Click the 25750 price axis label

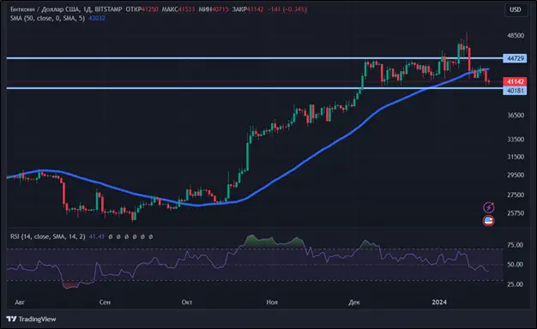[x=516, y=213]
